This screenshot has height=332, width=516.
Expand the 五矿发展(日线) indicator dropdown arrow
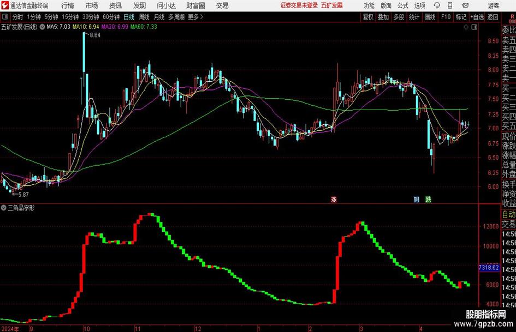[x=42, y=27]
